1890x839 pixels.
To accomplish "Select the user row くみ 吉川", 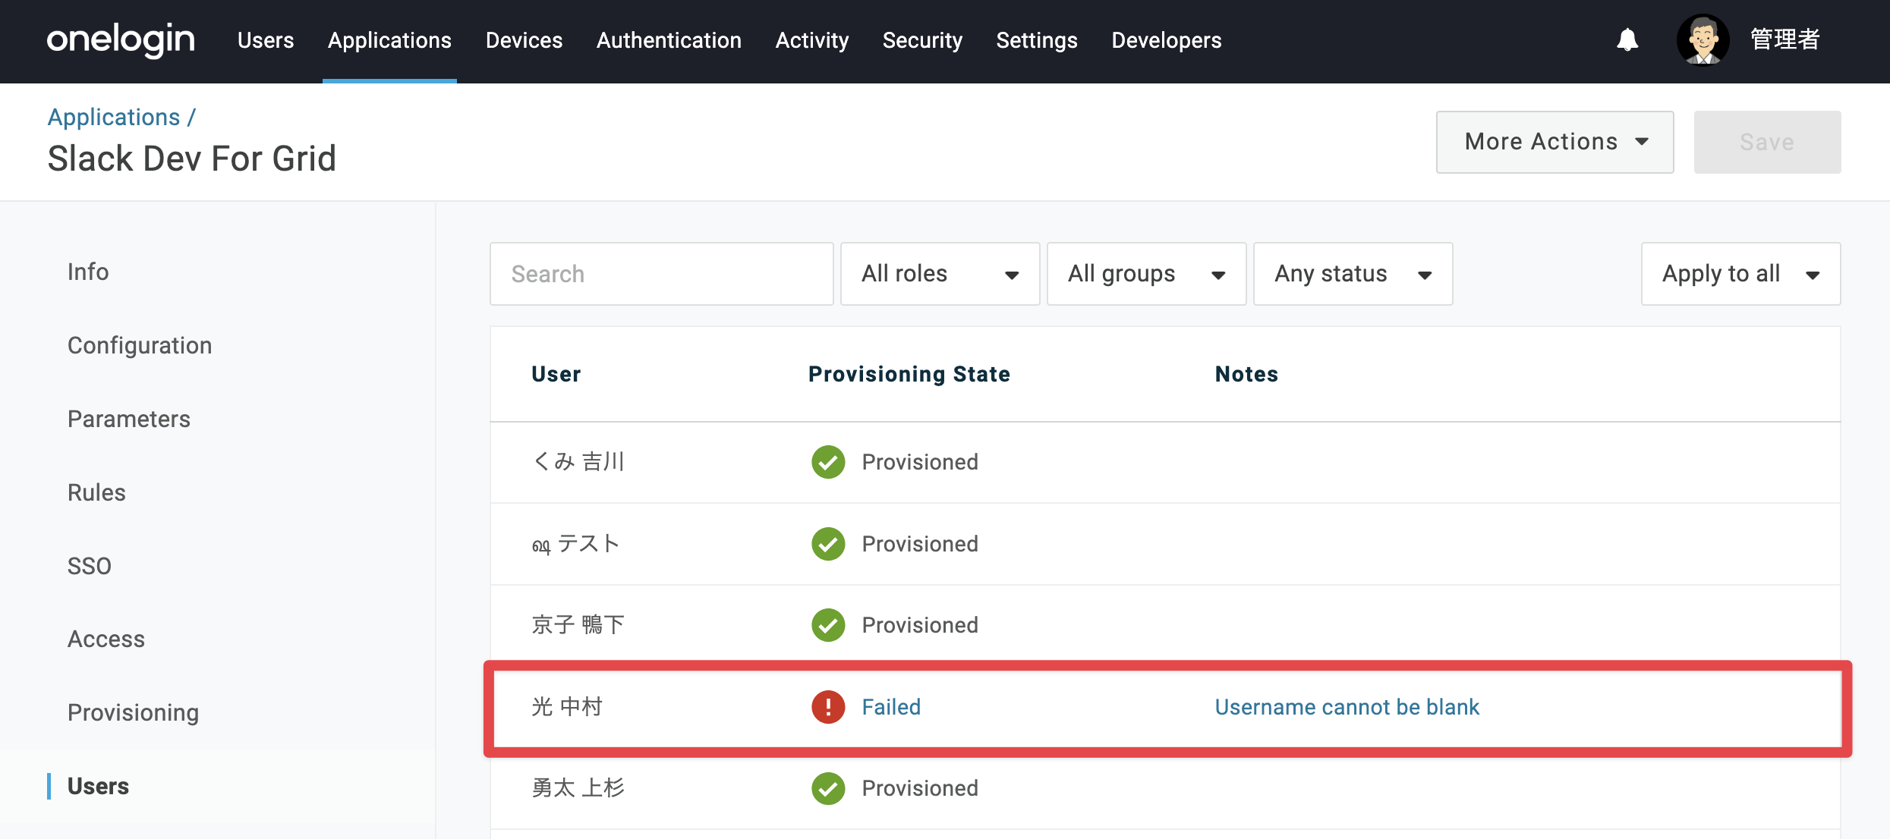I will click(x=1165, y=462).
